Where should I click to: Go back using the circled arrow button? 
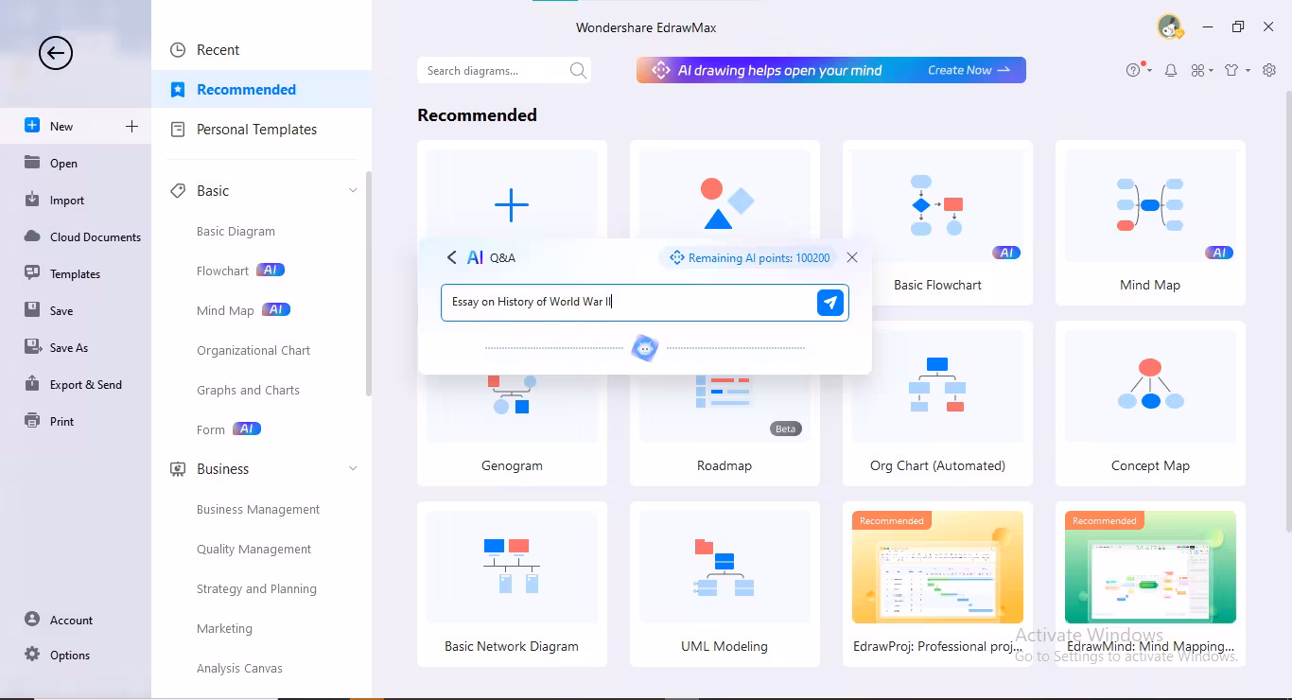[56, 53]
